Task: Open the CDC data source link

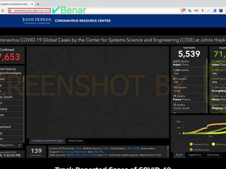Action: pos(78,155)
